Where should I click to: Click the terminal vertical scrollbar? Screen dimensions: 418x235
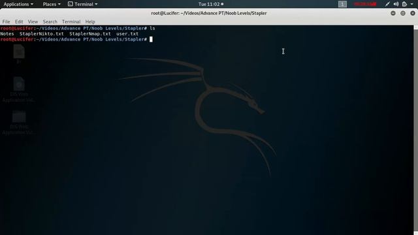pyautogui.click(x=415, y=130)
